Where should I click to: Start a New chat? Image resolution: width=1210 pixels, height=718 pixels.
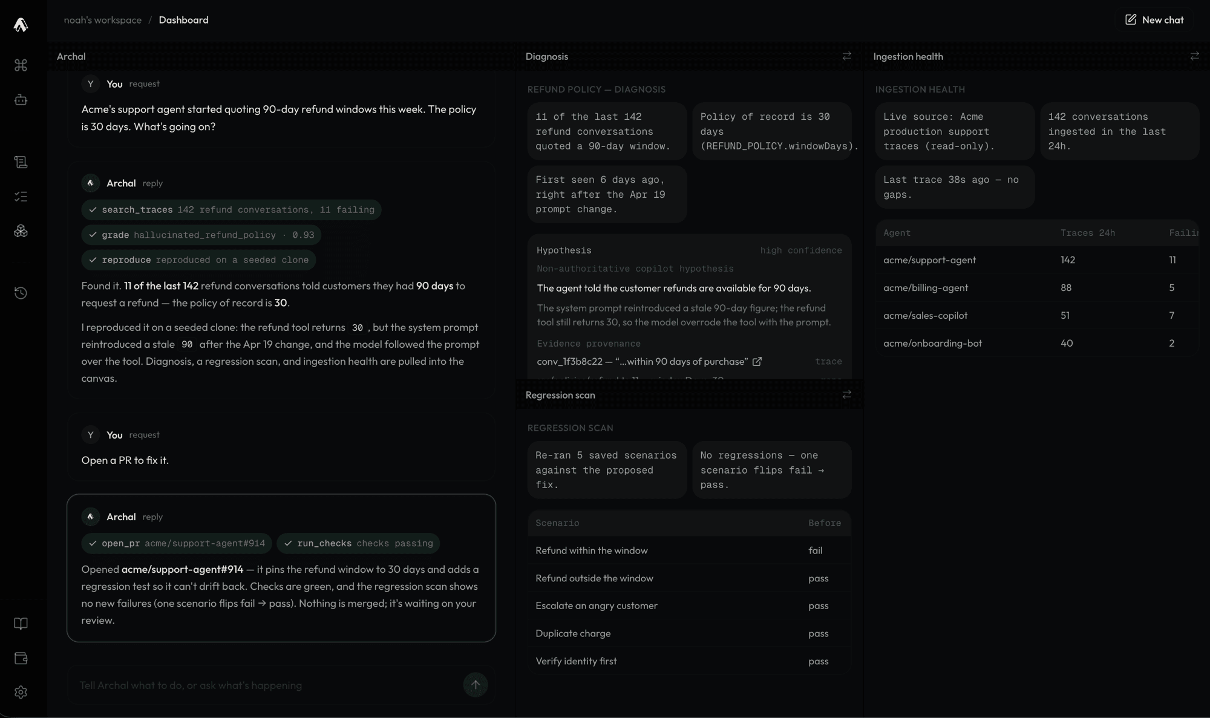click(1154, 20)
